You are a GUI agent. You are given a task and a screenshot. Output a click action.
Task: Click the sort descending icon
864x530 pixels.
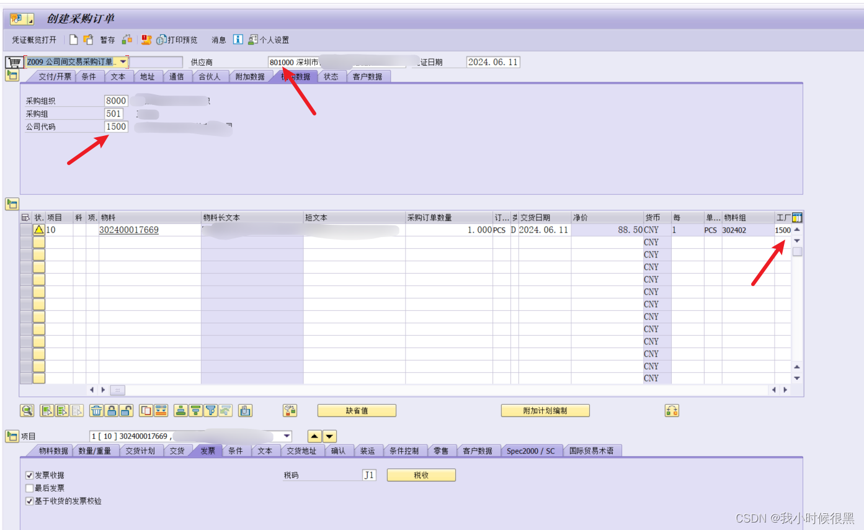196,410
